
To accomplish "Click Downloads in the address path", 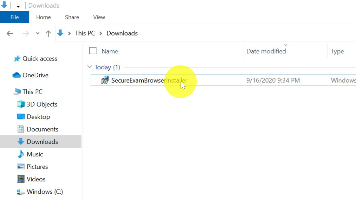I will coord(122,33).
